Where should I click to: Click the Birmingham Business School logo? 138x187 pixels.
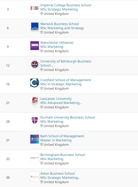[34, 158]
